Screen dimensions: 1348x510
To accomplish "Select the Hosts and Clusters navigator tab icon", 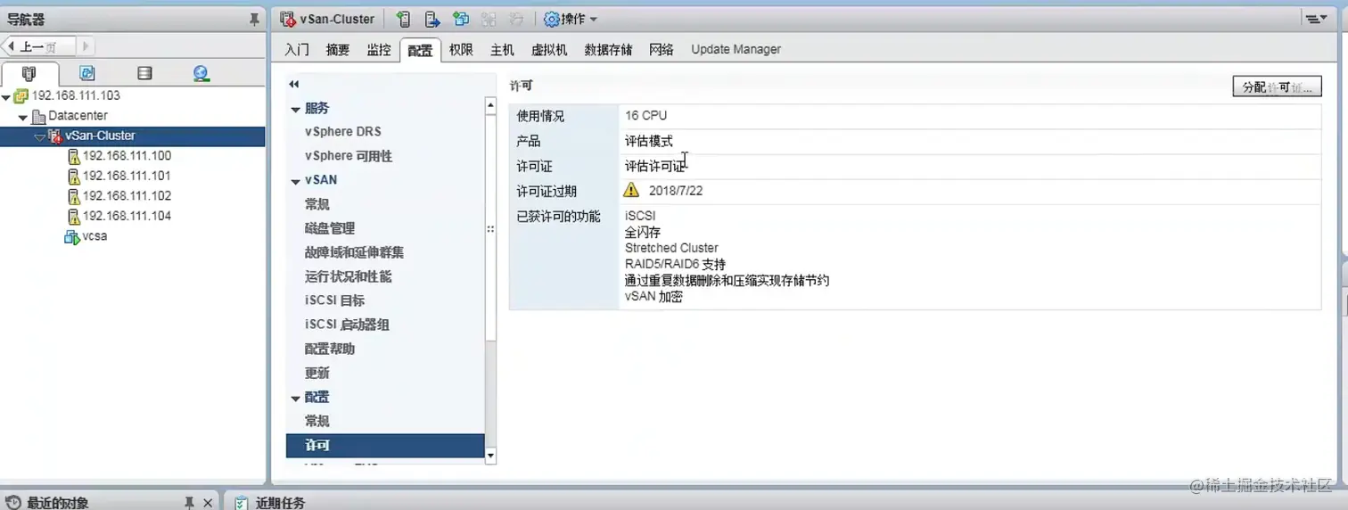I will coord(29,73).
